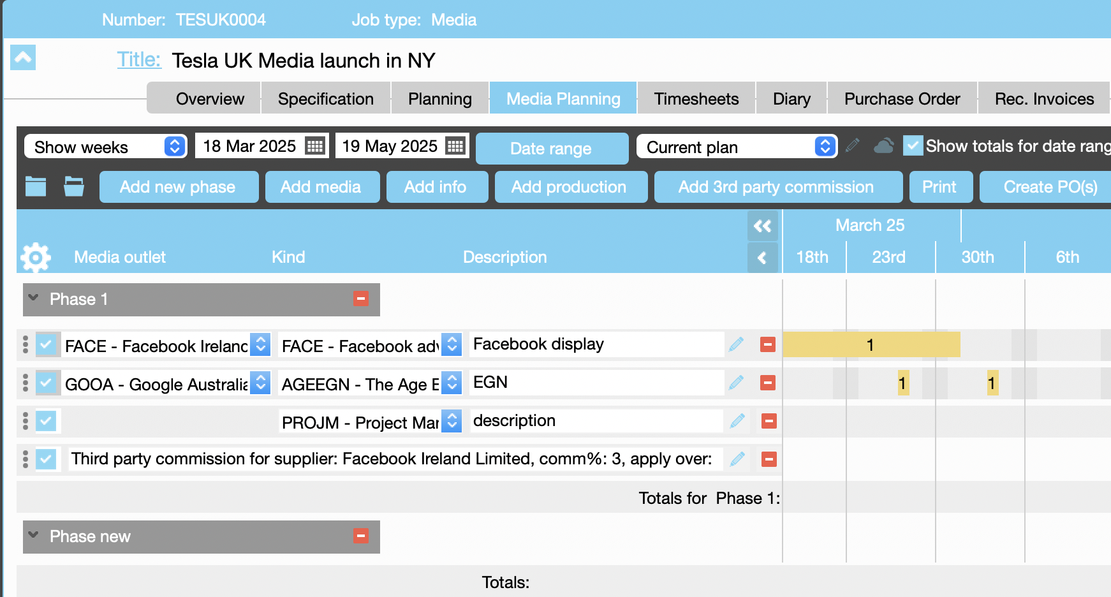Open the FACE - Facebook Ireland media outlet dropdown
Image resolution: width=1111 pixels, height=597 pixels.
coord(167,345)
